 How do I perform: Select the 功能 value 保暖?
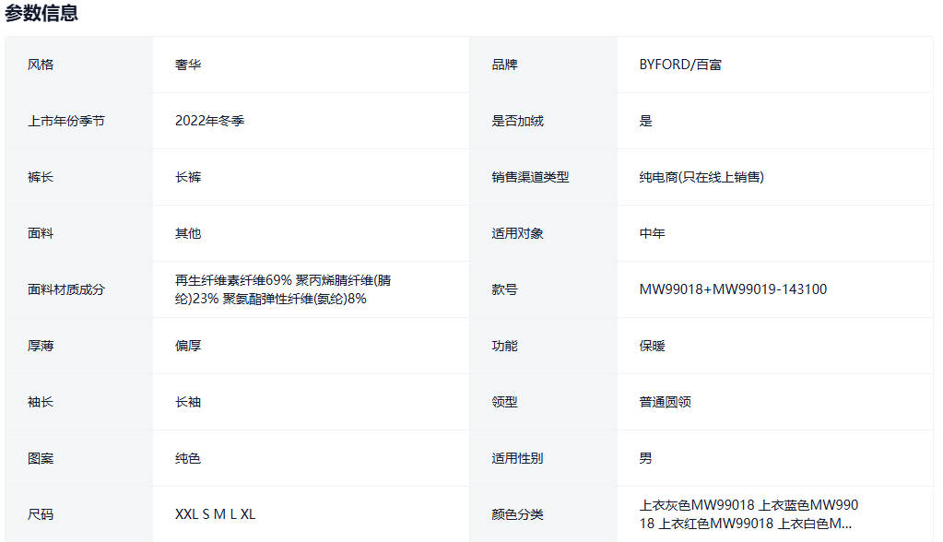click(652, 346)
